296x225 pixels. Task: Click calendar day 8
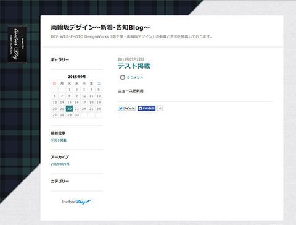tap(69, 96)
